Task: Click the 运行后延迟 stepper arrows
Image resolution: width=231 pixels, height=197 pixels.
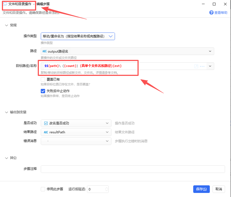Action: point(107,189)
